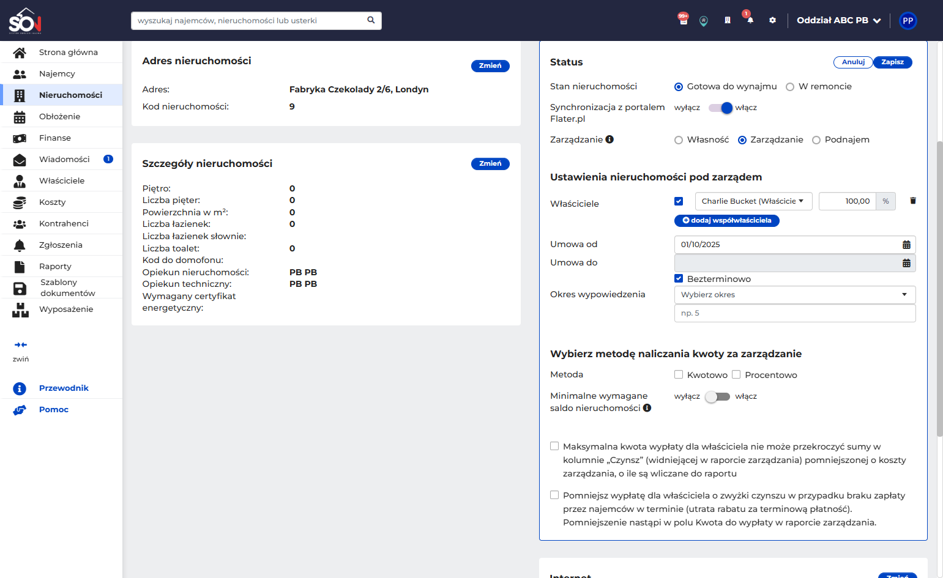Viewport: 943px width, 578px height.
Task: Check the Maksymalna kwota wypłaty checkbox
Action: point(554,446)
